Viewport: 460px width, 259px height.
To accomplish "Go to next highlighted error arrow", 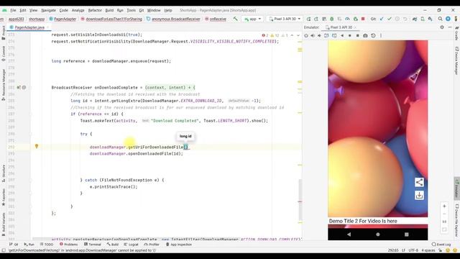I will pyautogui.click(x=298, y=35).
